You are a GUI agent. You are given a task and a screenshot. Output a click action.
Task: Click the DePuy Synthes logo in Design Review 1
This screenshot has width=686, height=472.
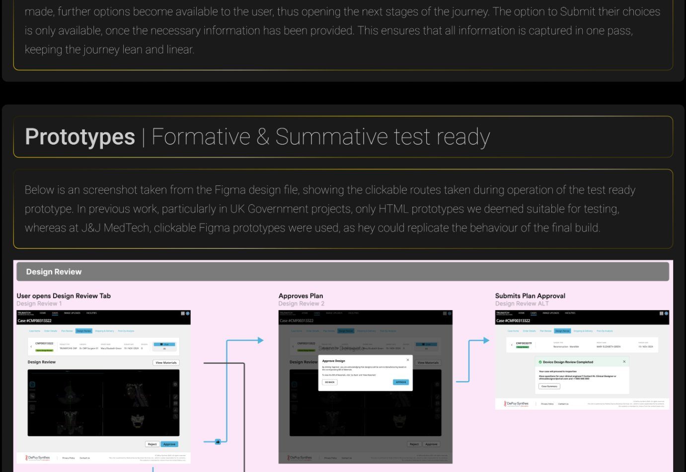pyautogui.click(x=37, y=458)
